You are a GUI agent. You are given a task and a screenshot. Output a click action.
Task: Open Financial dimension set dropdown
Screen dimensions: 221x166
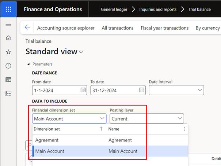pos(102,119)
